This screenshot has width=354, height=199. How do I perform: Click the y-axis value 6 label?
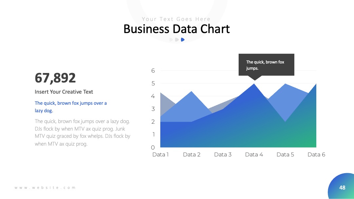tap(153, 71)
